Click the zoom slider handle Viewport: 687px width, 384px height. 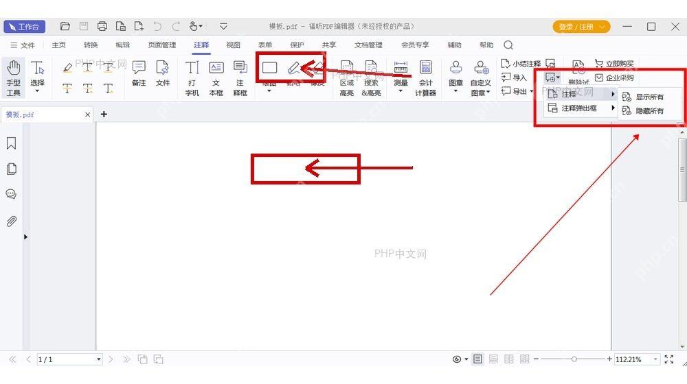574,359
